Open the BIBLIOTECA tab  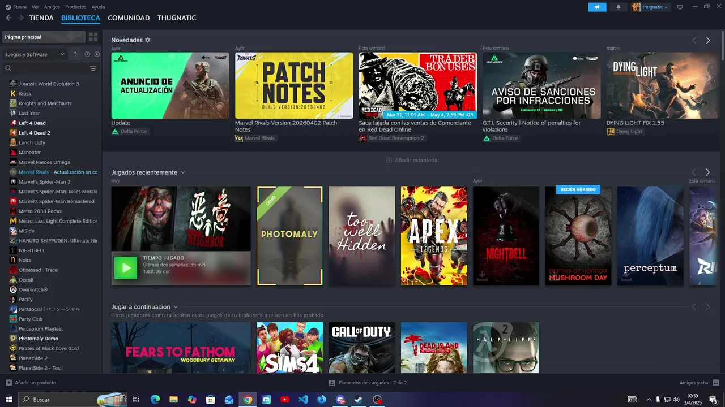[x=80, y=18]
